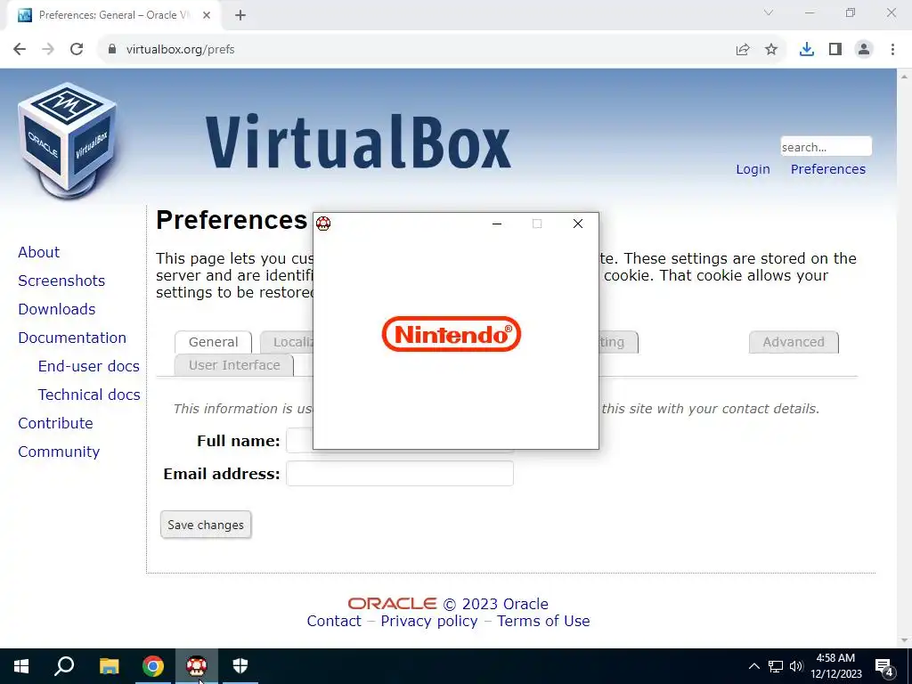
Task: Click the page vertical scrollbar up arrow
Action: [905, 77]
